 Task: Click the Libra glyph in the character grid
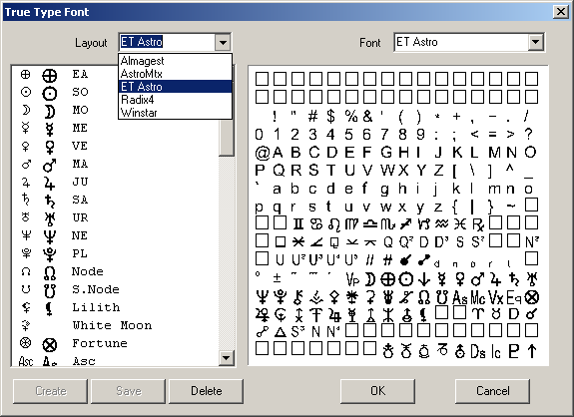[x=369, y=224]
